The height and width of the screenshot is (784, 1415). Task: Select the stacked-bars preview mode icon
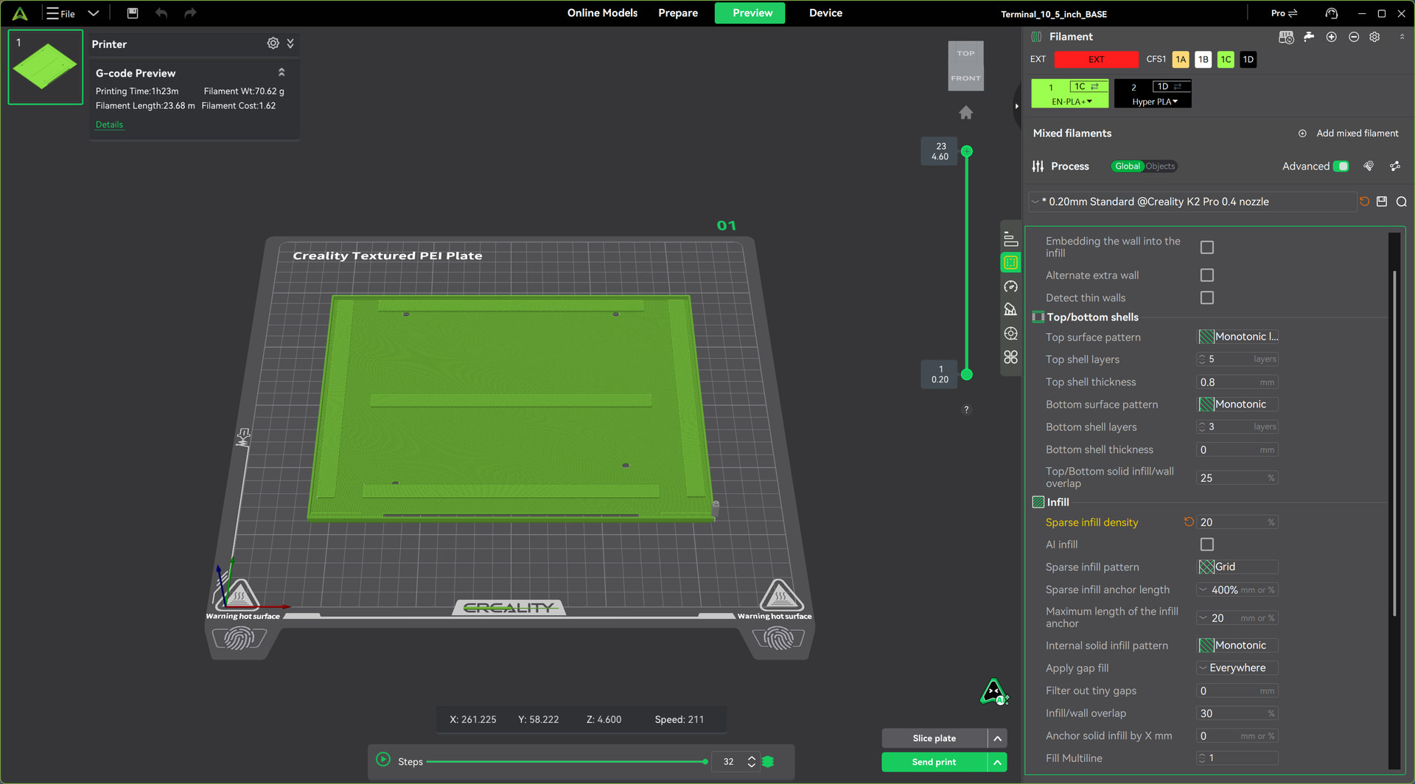(1010, 239)
